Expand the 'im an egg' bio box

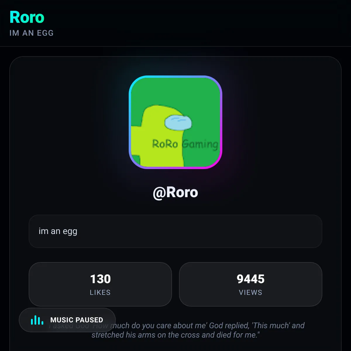[175, 231]
